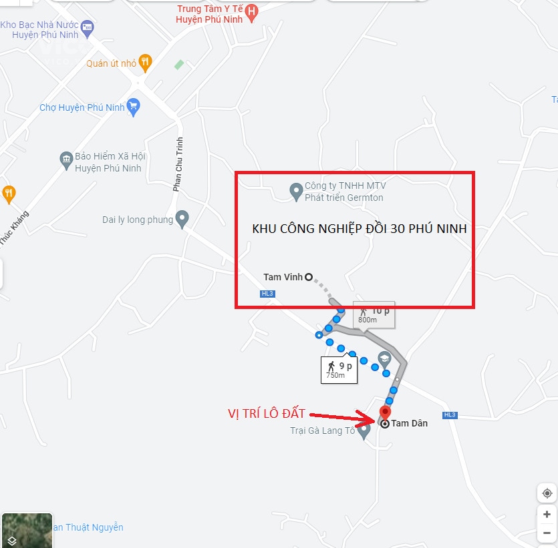The image size is (558, 548).
Task: Click the Chợ Huyện Phú Ninh shopping cart icon
Action: [x=133, y=107]
